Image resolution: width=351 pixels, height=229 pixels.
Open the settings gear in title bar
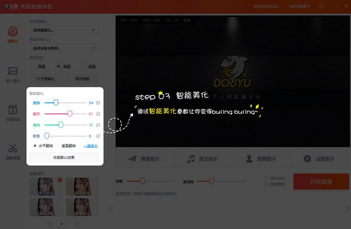pyautogui.click(x=321, y=6)
